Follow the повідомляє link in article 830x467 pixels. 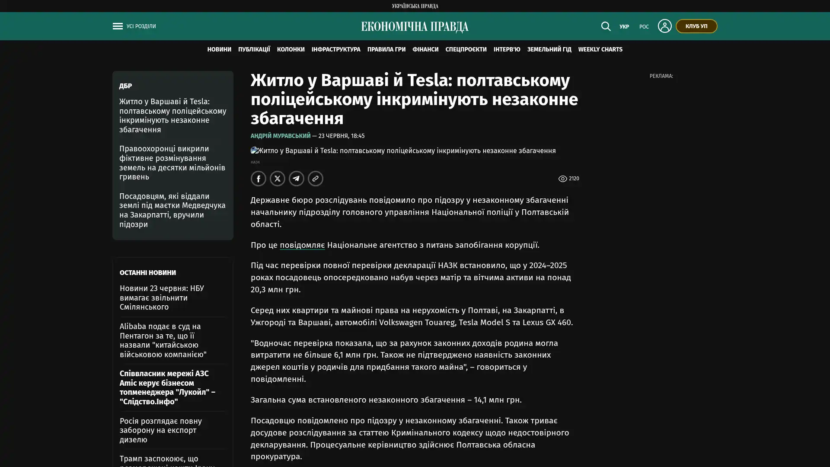pyautogui.click(x=302, y=245)
